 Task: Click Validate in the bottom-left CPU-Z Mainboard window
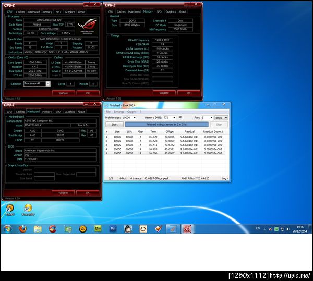tap(63, 193)
